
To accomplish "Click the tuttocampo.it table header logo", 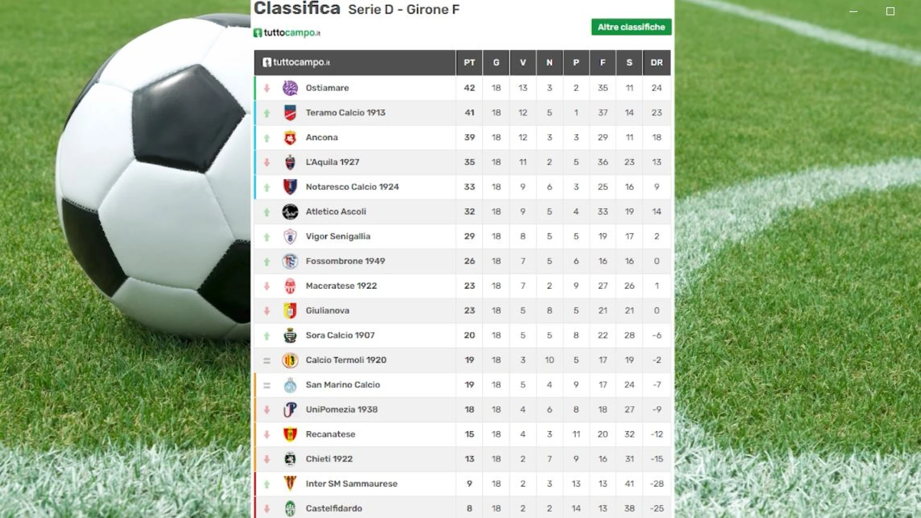I will click(296, 63).
